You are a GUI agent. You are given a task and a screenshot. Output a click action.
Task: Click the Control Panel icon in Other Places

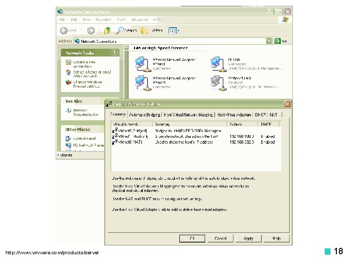pyautogui.click(x=68, y=139)
